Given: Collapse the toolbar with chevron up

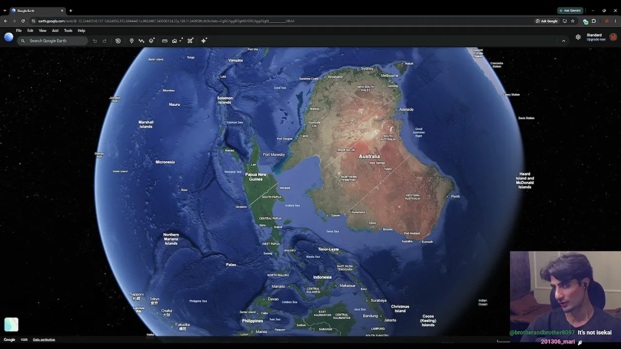Looking at the screenshot, I should (563, 41).
